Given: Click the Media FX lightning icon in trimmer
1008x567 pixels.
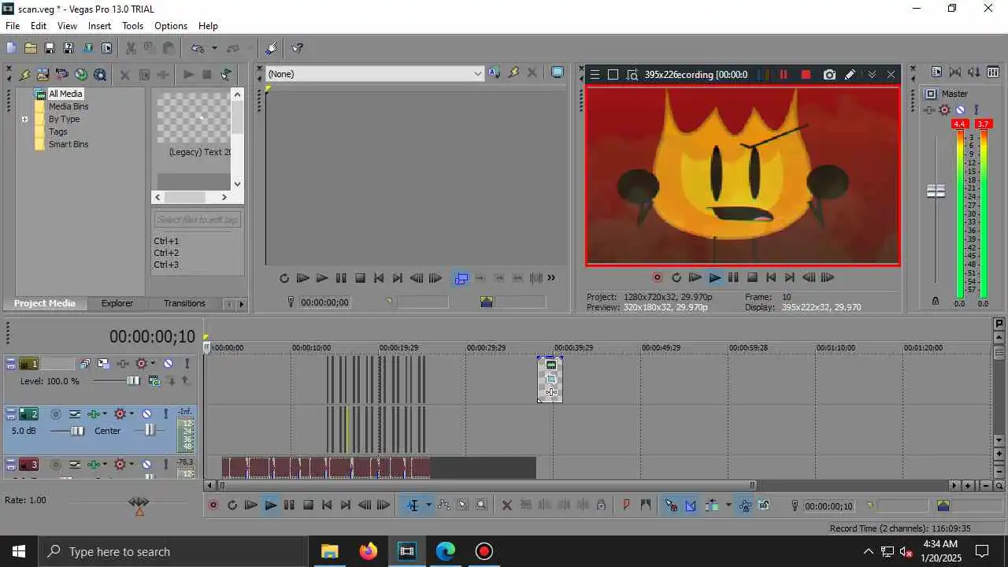Looking at the screenshot, I should coord(513,73).
